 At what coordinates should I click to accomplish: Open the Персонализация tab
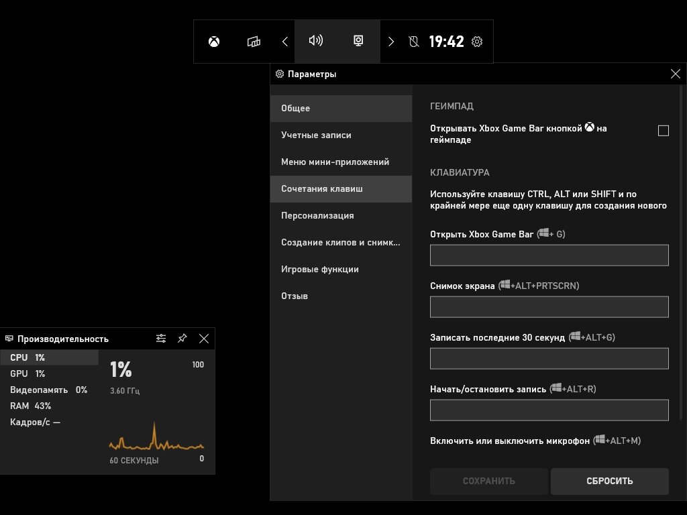341,215
